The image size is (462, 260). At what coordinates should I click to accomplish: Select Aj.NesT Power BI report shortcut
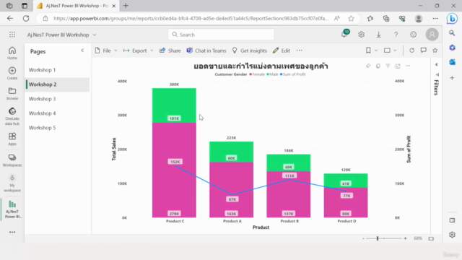tap(13, 209)
